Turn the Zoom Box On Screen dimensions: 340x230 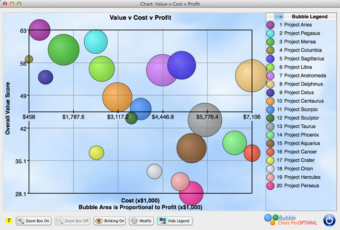(x=34, y=221)
